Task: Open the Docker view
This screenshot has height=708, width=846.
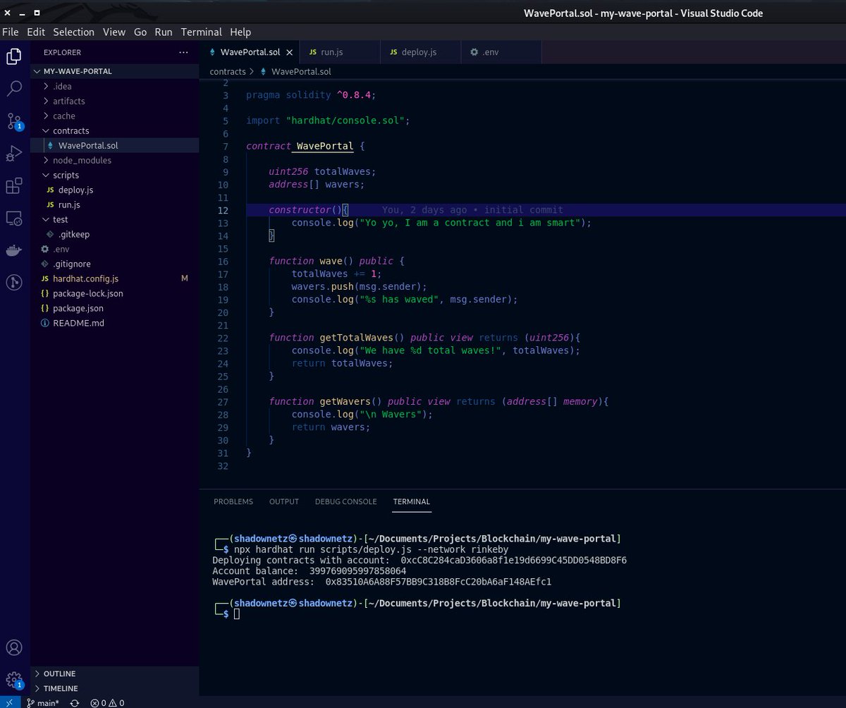Action: point(14,250)
